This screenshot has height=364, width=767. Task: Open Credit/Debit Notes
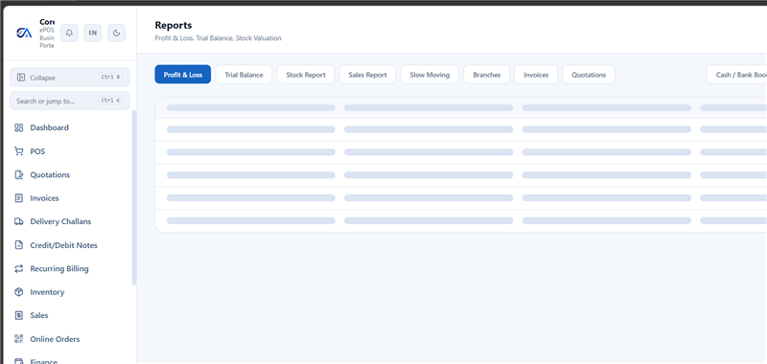63,245
